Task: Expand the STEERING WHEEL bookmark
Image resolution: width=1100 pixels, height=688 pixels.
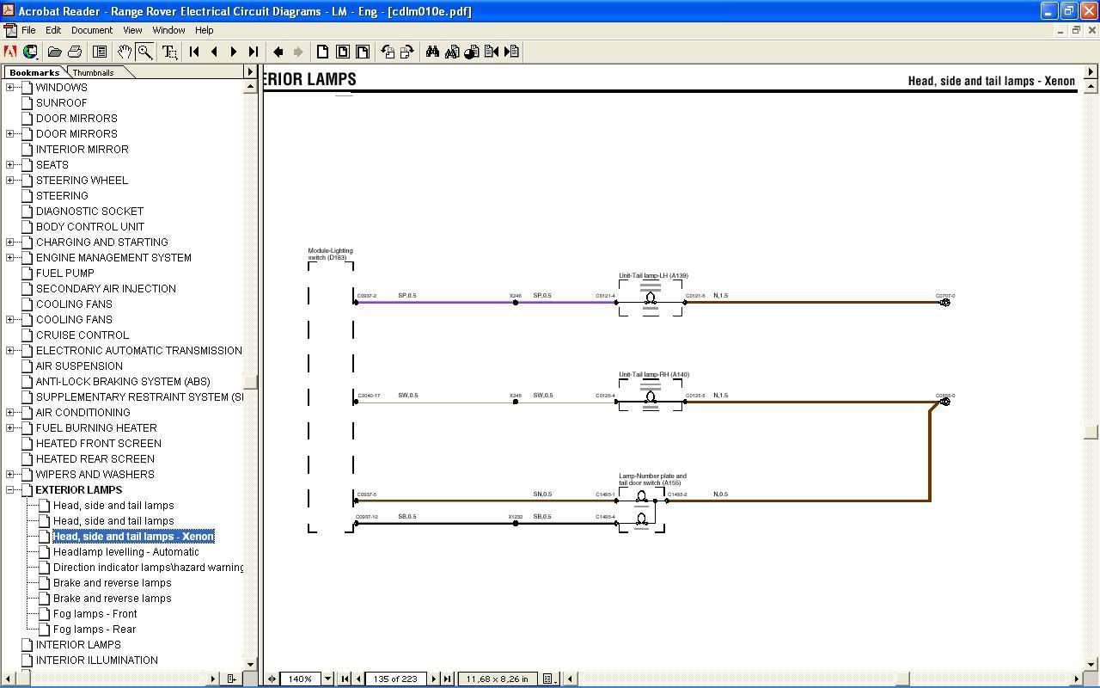Action: [10, 180]
